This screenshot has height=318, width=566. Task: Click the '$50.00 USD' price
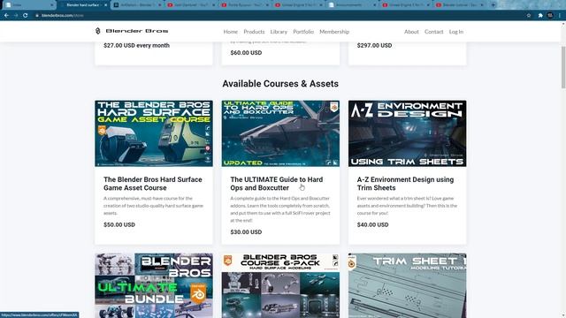(119, 224)
